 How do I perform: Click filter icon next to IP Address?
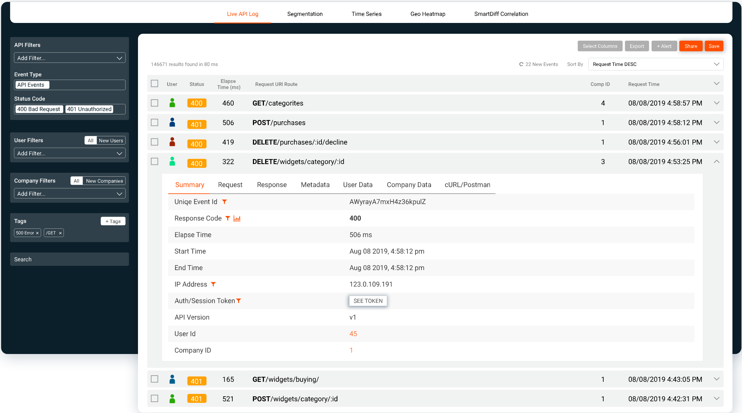[213, 284]
